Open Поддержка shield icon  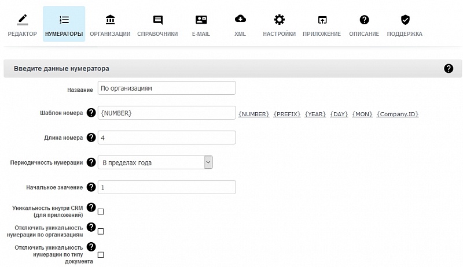coord(405,20)
